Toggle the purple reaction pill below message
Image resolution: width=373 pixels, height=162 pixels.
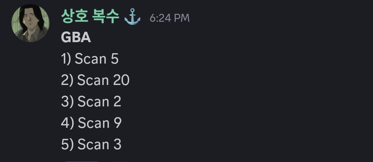click(82, 161)
